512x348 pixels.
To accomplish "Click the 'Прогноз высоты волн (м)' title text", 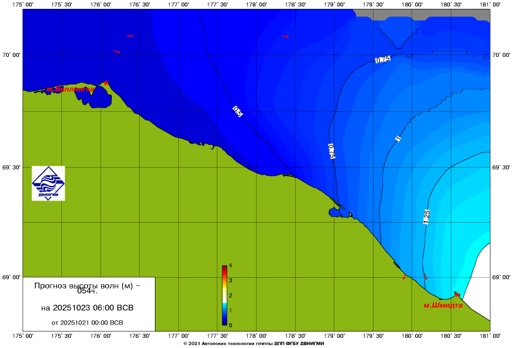I will click(x=87, y=286).
